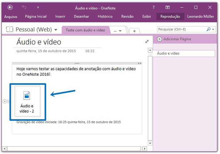Minimize the OneNote window
This screenshot has width=220, height=154.
[x=182, y=7]
